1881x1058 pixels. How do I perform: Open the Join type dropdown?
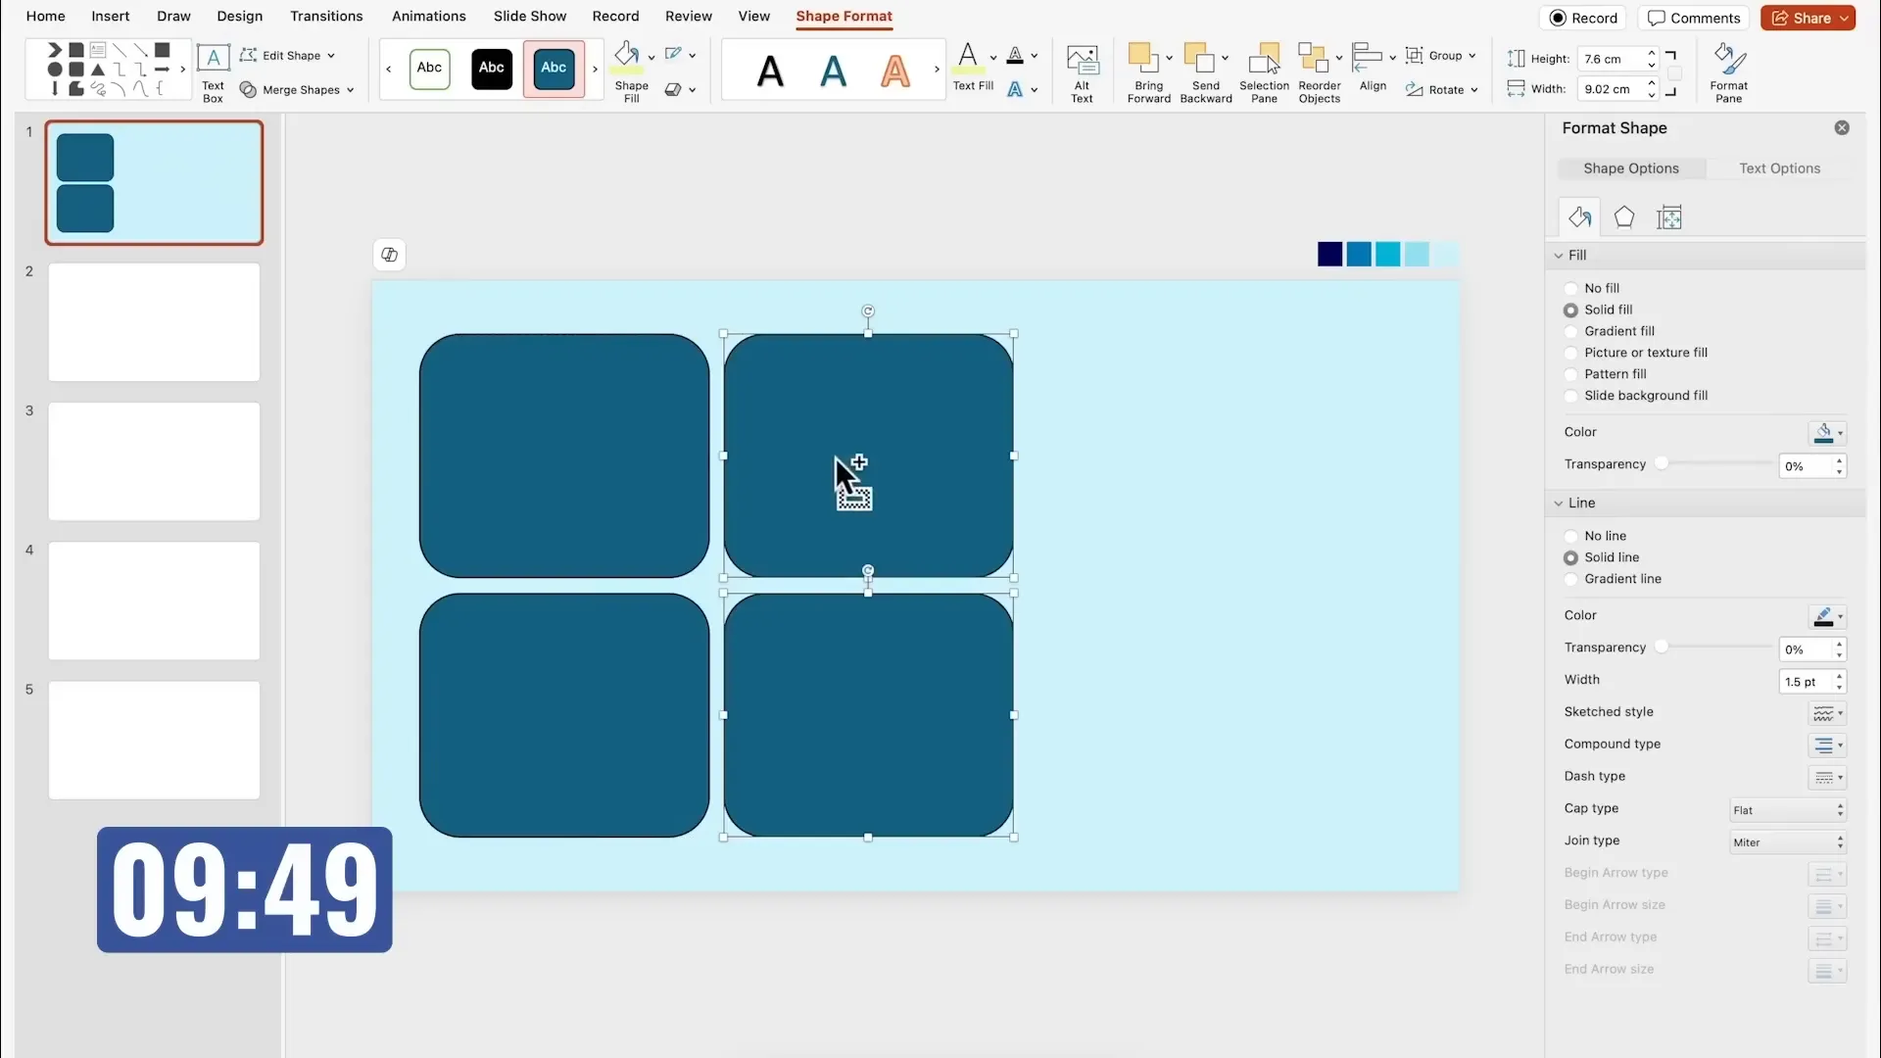tap(1788, 842)
